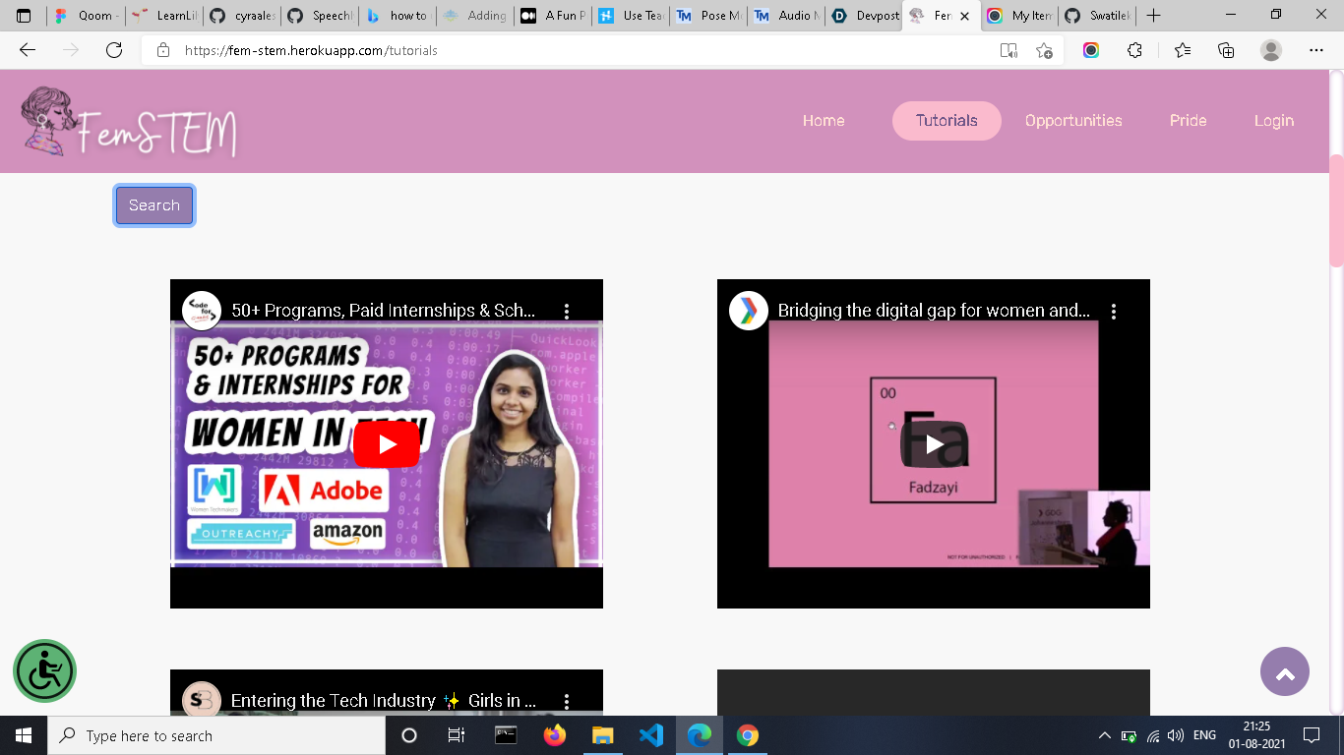Play the Bridging the digital gap video
The width and height of the screenshot is (1344, 755).
tap(934, 444)
